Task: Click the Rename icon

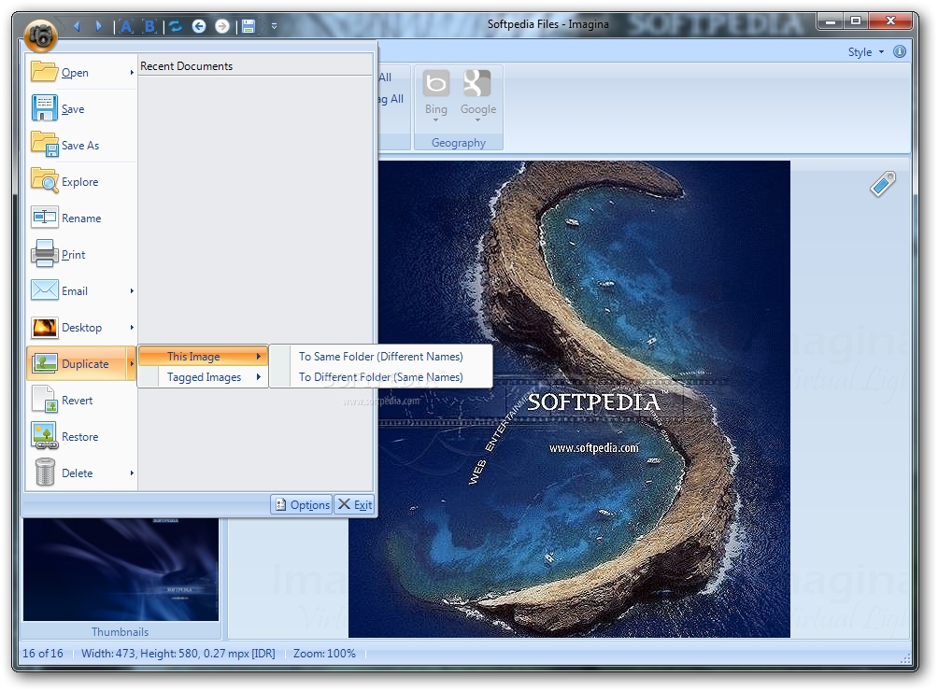Action: [x=44, y=217]
